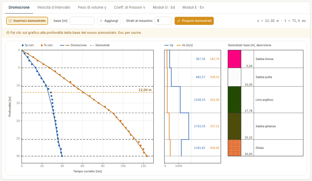Click the base value 5,04
312x181 pixels.
coord(249,66)
